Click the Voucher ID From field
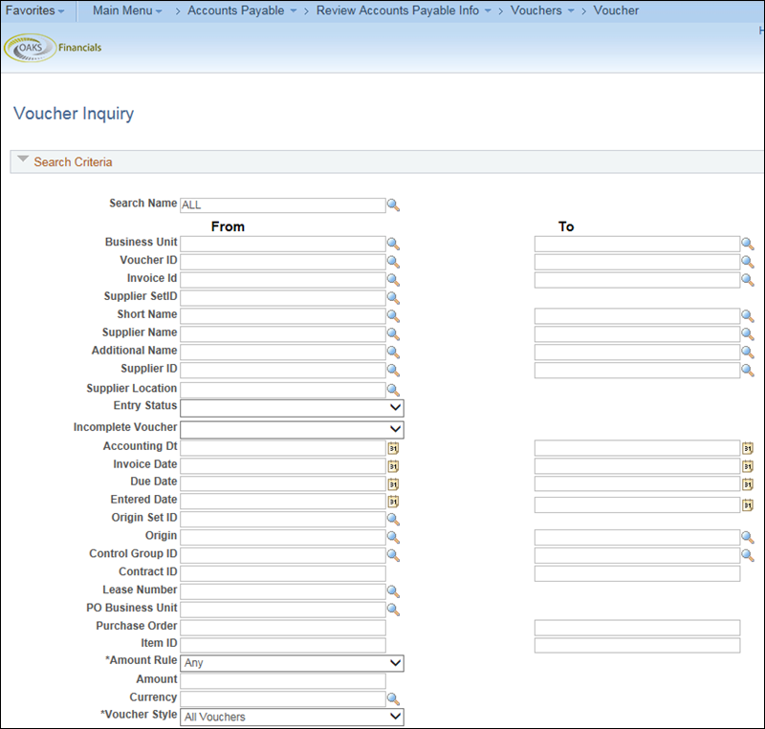This screenshot has width=765, height=729. 282,262
